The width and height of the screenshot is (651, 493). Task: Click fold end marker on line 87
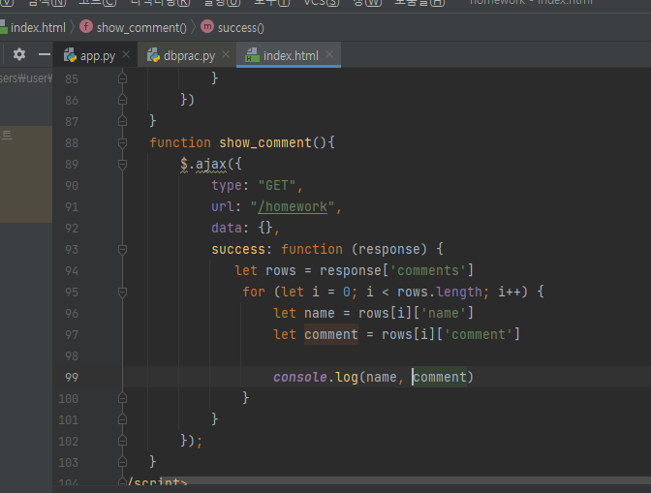tap(122, 121)
